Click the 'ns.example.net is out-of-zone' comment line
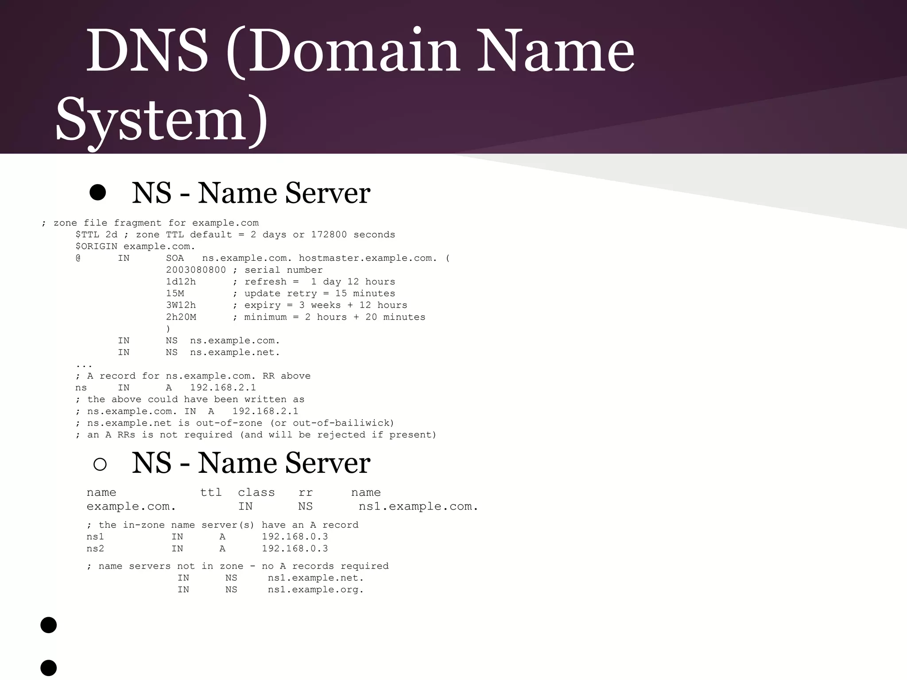Viewport: 907px width, 680px height. [235, 423]
